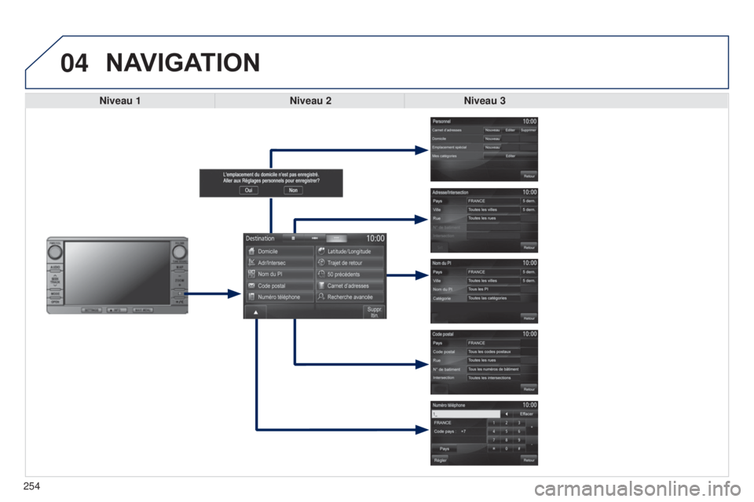Click the Suppr. Itin. button
754x502 pixels.
coord(374,312)
